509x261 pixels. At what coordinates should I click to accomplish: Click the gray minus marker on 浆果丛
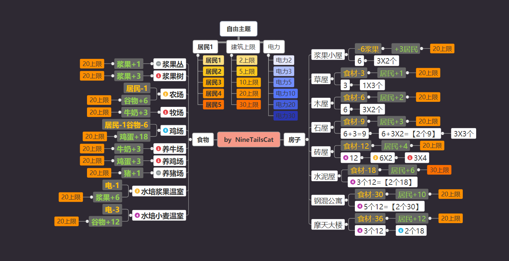158,64
